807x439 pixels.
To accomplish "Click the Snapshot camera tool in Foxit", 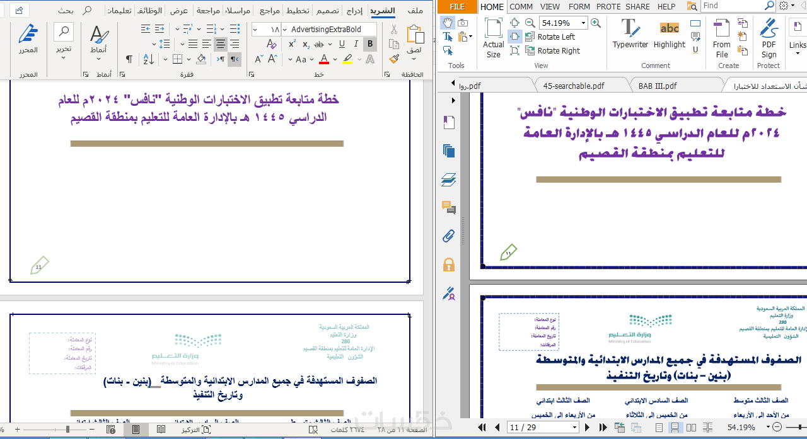I will [463, 23].
